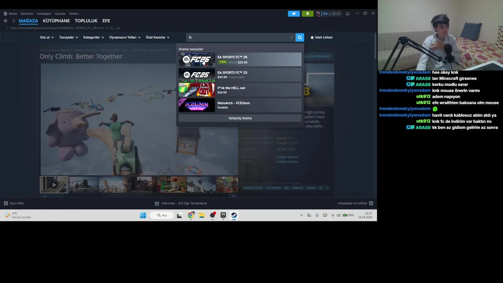Open the Arkadaşlar ve Sohbet icon

[371, 203]
